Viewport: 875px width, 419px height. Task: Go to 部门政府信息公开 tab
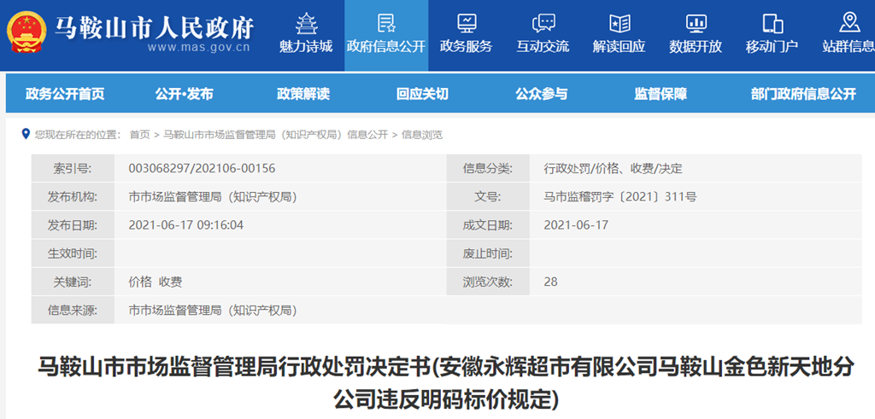click(803, 94)
